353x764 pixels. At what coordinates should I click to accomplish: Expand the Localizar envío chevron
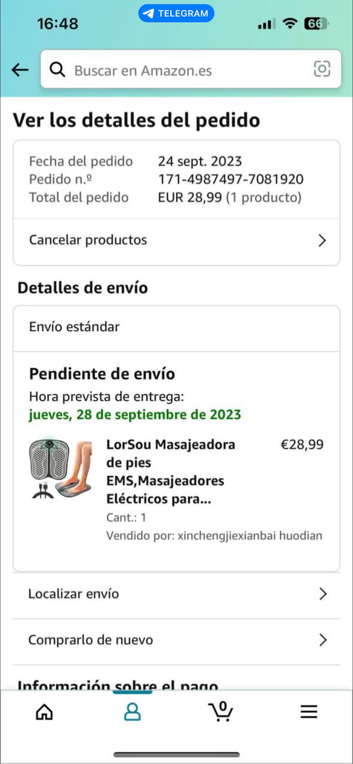(323, 594)
